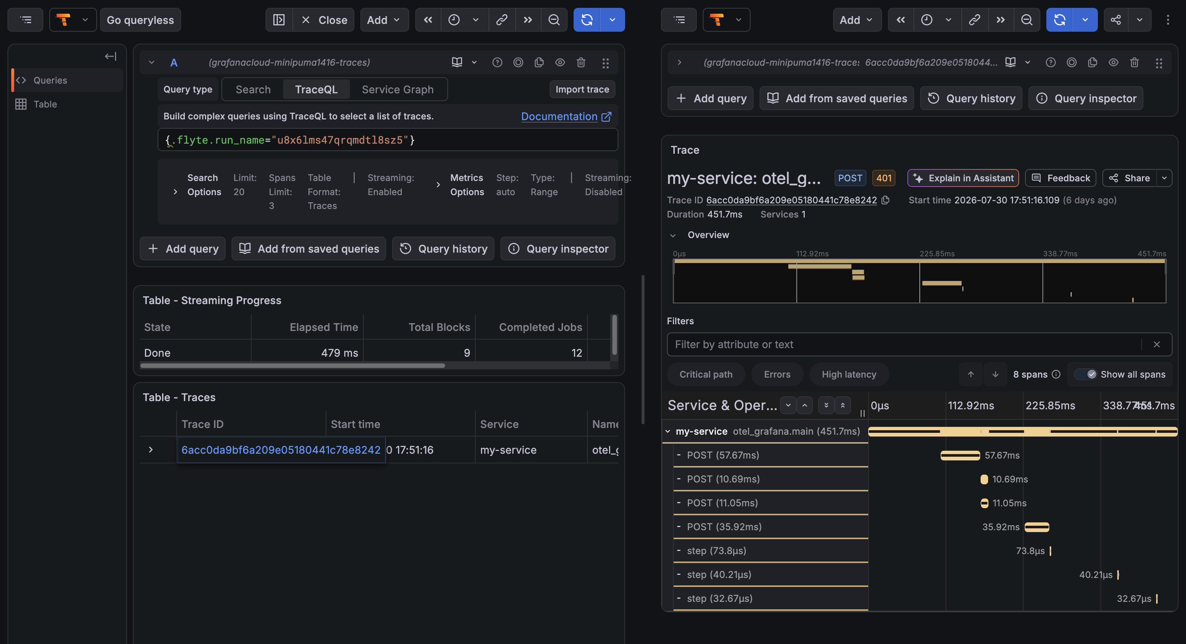
Task: Expand Search Options section
Action: 176,192
